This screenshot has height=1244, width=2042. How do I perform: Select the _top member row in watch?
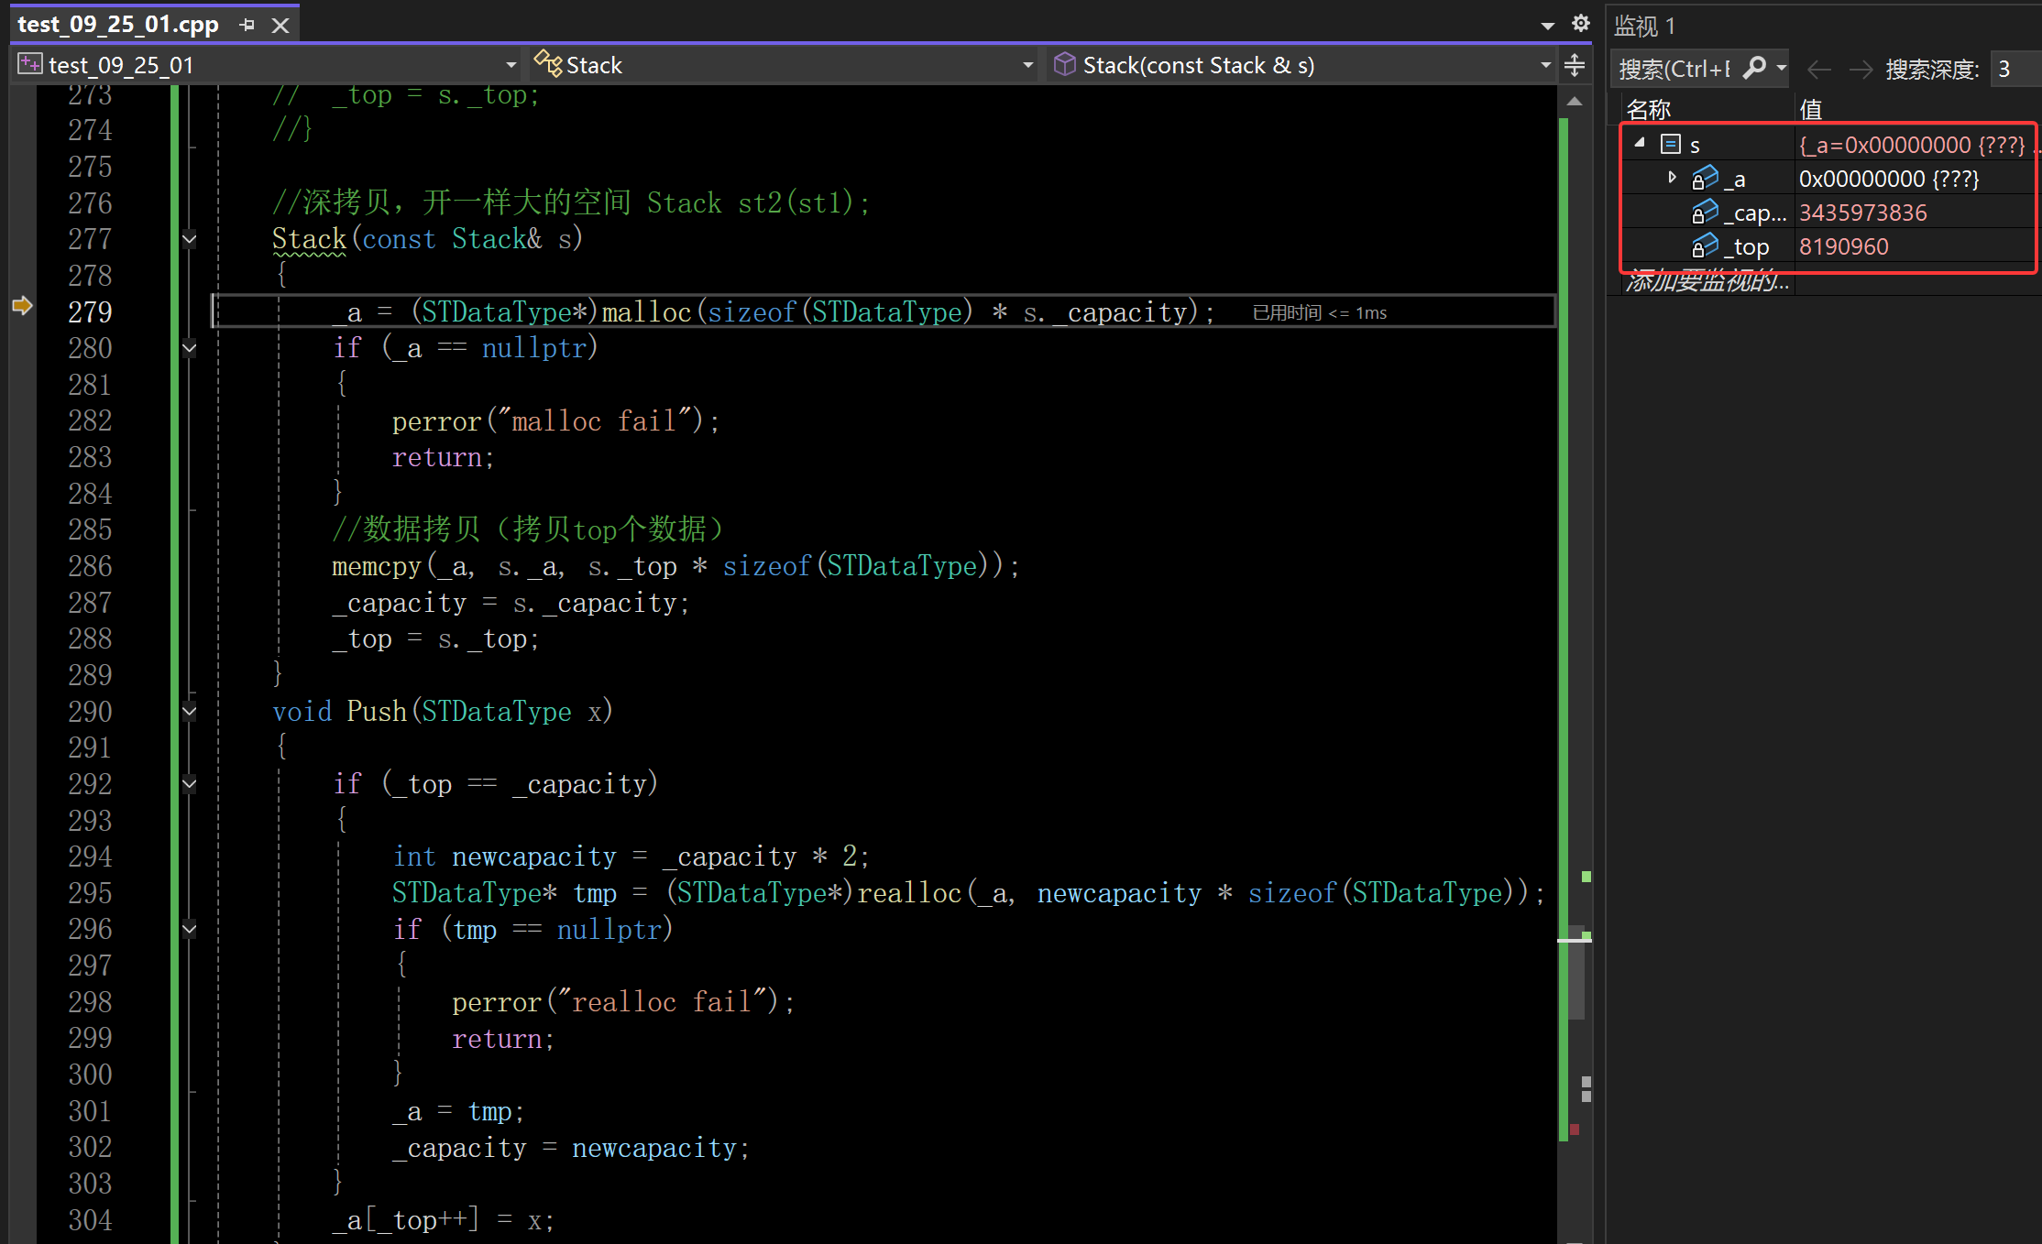coord(1830,246)
